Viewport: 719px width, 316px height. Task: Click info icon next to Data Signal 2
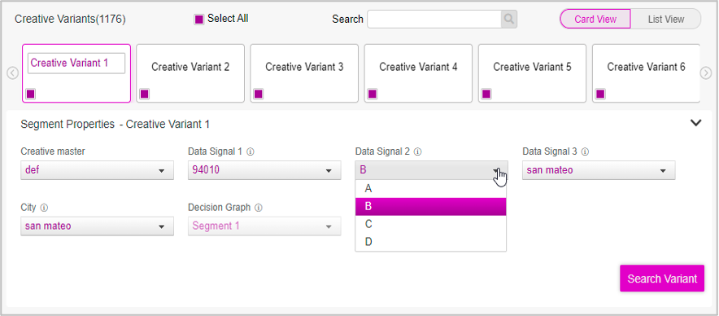click(418, 151)
